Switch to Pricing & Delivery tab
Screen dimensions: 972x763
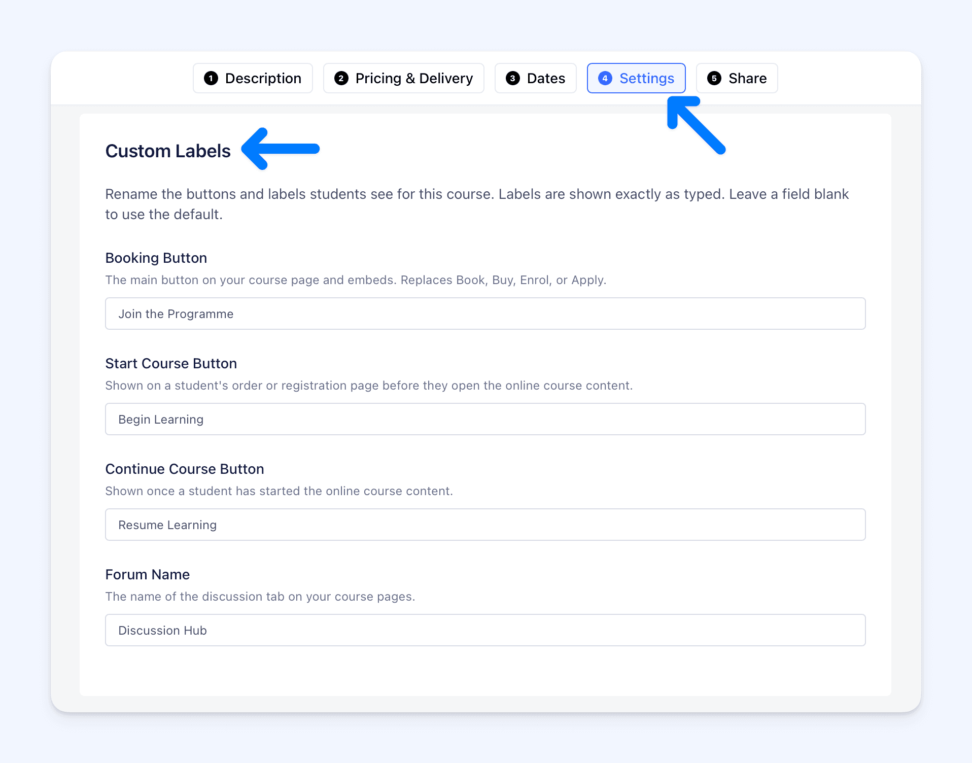pyautogui.click(x=403, y=78)
